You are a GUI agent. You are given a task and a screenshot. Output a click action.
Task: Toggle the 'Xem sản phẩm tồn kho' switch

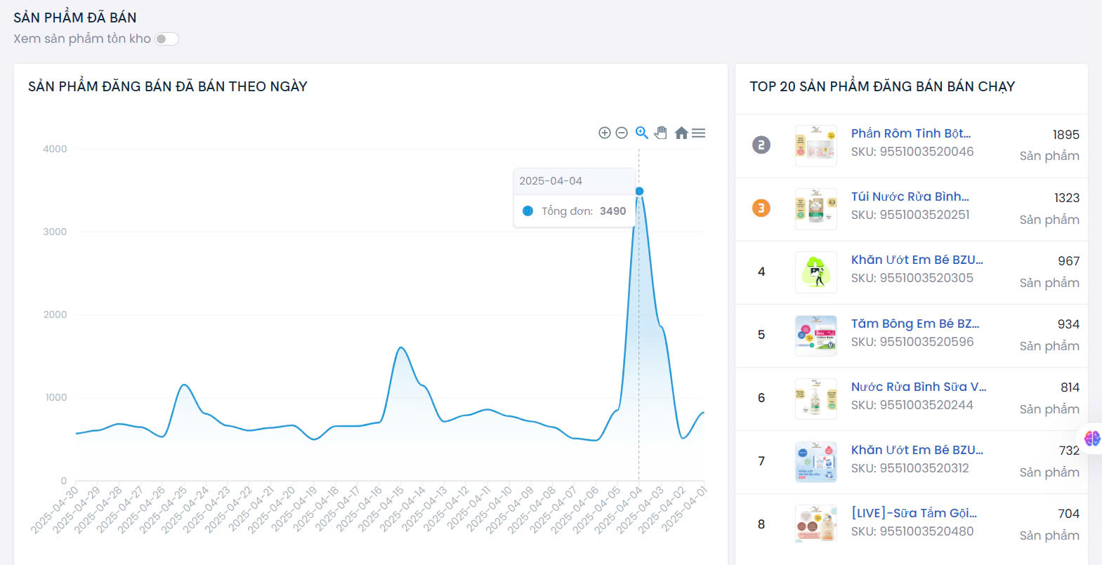(167, 39)
